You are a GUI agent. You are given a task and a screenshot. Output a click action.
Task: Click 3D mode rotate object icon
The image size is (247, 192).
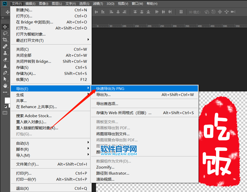click(207, 12)
